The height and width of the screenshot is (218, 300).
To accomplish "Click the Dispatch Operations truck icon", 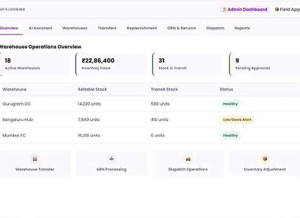I will [x=188, y=159].
